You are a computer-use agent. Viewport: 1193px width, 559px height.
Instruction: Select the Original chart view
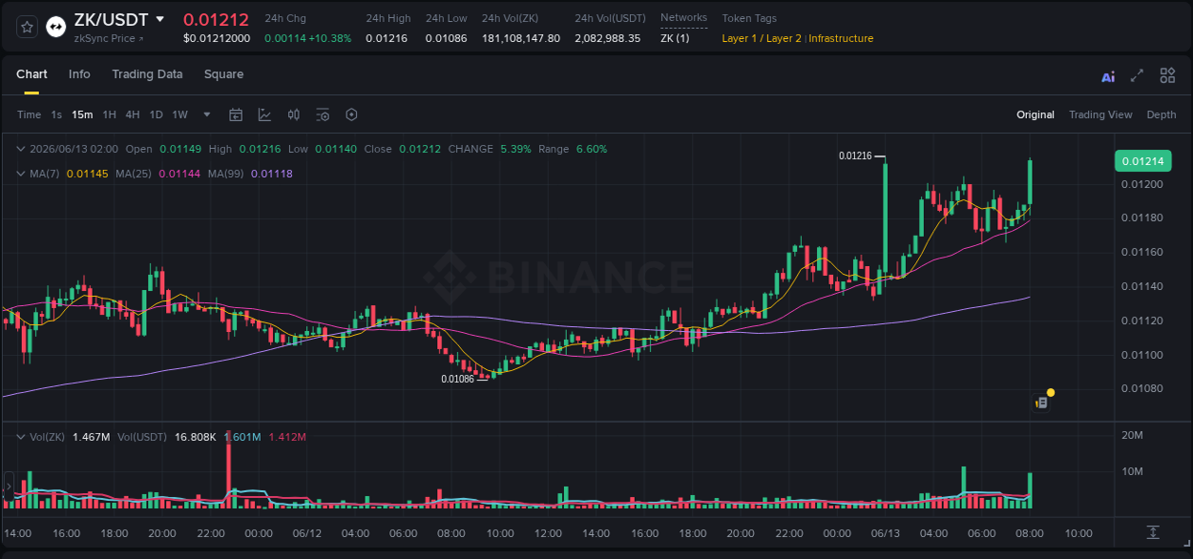click(1036, 114)
